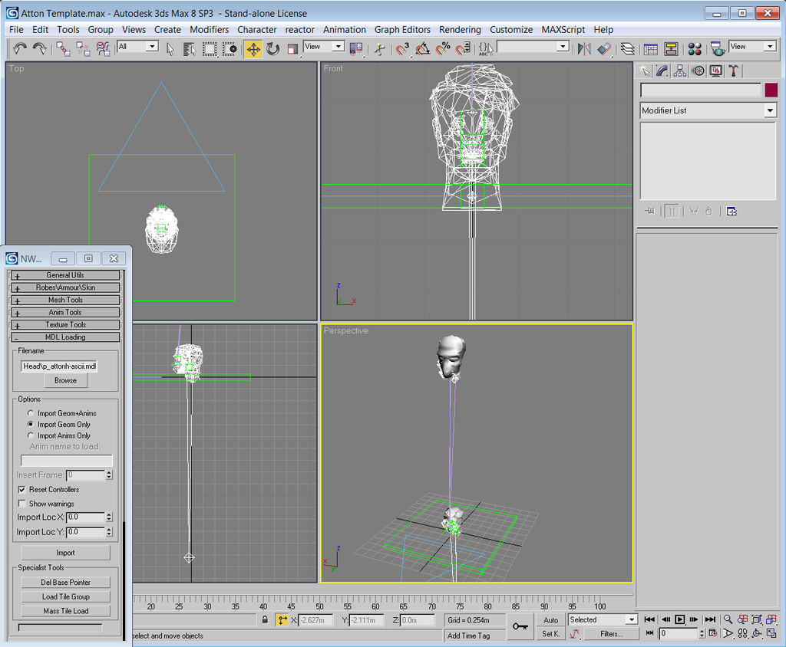This screenshot has height=647, width=786.
Task: Click the Browse button
Action: point(66,380)
